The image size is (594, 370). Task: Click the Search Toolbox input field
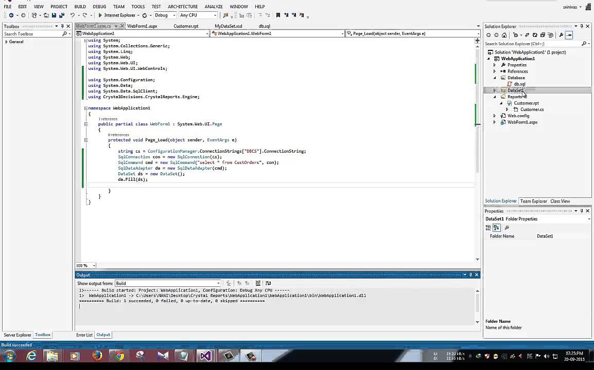tap(32, 34)
